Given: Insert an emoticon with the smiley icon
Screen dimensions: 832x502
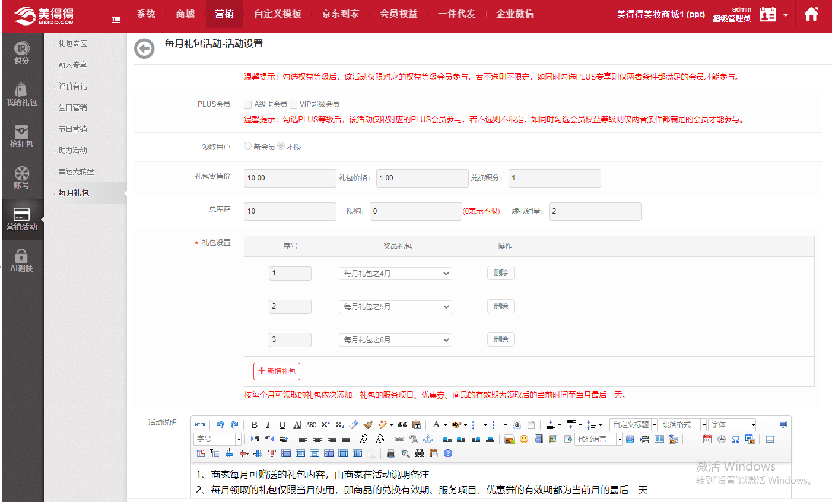Looking at the screenshot, I should (524, 439).
